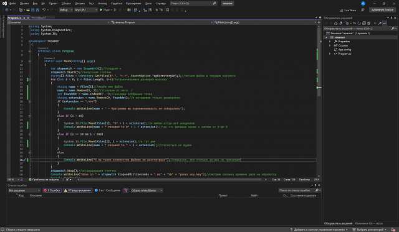Click the Undo toolbar icon

[44, 10]
